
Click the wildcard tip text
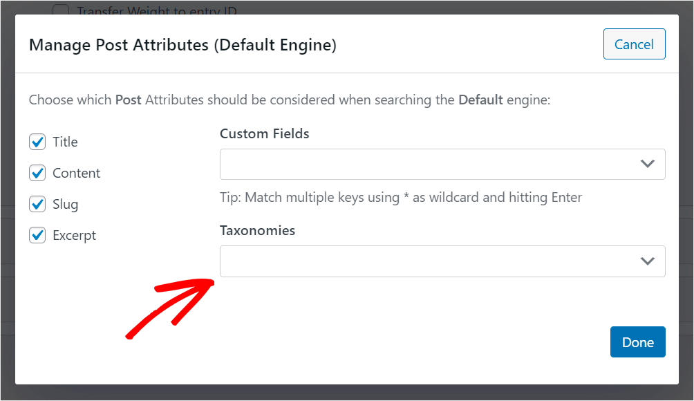point(401,198)
